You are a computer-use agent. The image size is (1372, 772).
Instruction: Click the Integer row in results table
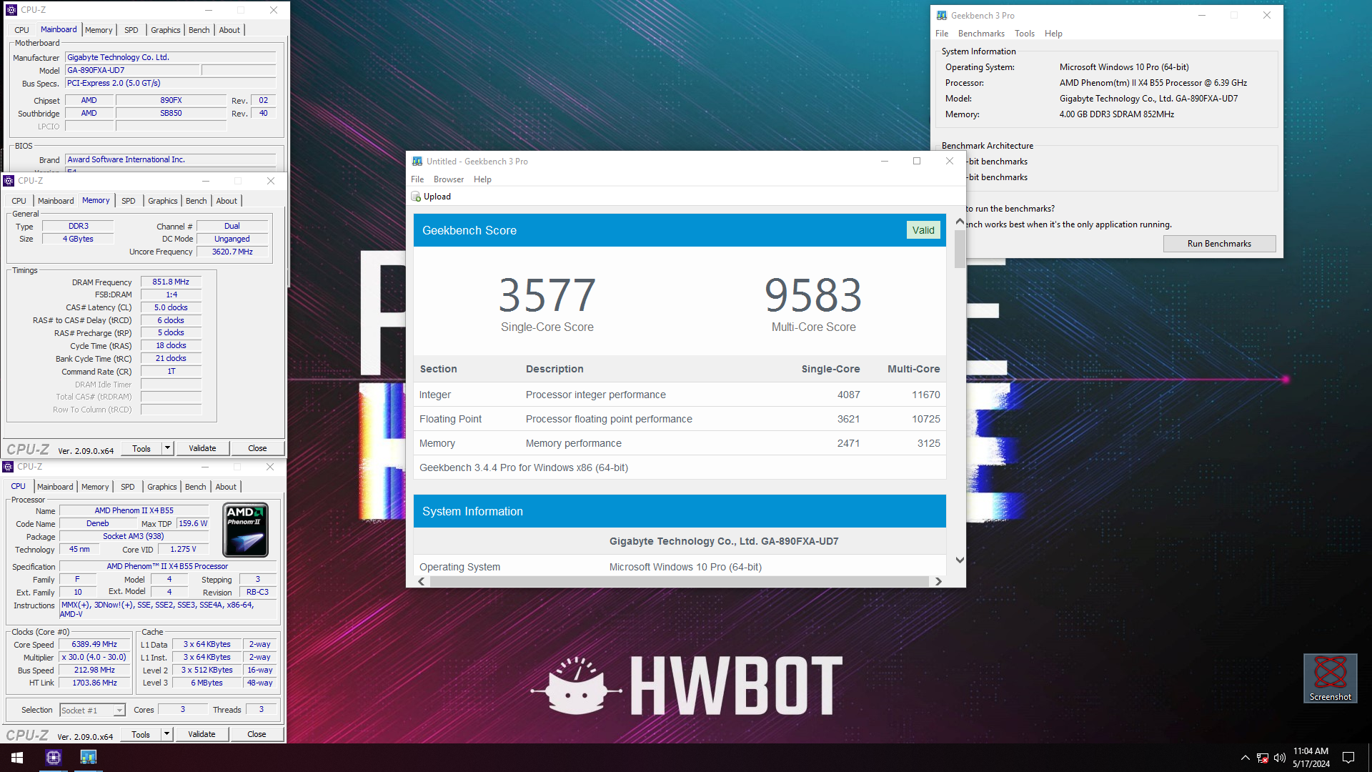pyautogui.click(x=680, y=395)
